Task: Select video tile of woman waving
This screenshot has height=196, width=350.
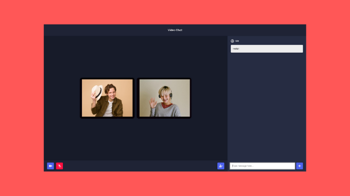Action: 164,98
